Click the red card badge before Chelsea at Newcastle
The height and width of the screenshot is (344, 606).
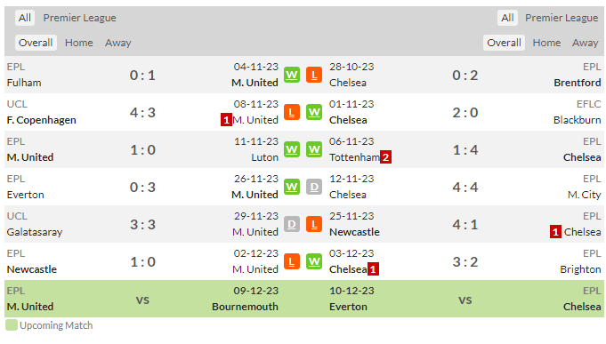[x=555, y=232]
